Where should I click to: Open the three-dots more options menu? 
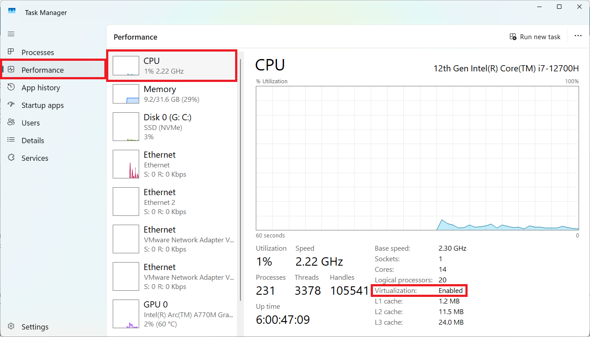point(578,36)
